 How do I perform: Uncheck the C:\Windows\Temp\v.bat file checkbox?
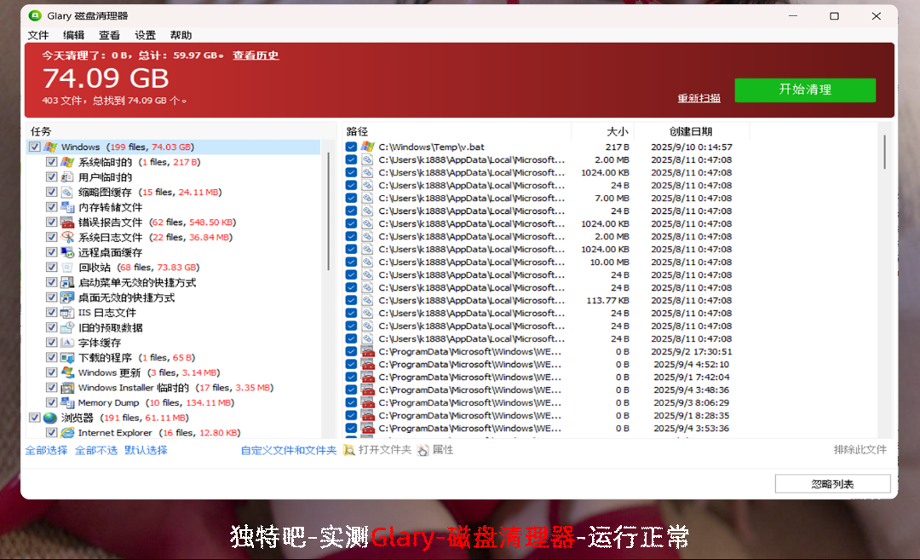tap(351, 147)
